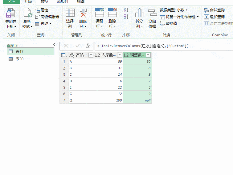Screen dimensions: 233x175
Task: Expand the 删除列 dropdown arrow
Action: 85,27
